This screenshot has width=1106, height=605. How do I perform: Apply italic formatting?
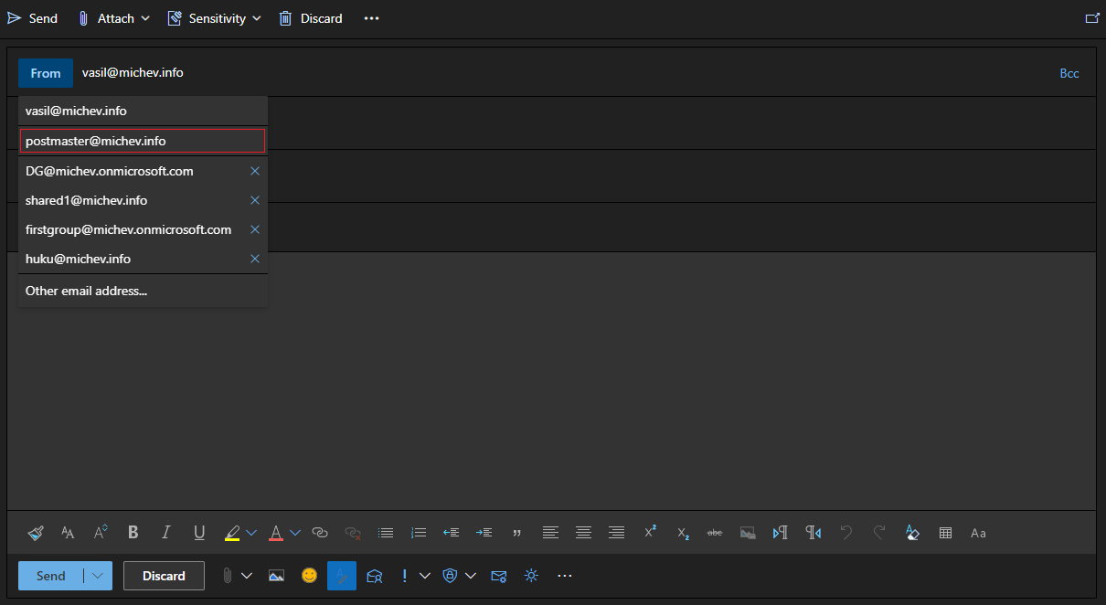(166, 532)
